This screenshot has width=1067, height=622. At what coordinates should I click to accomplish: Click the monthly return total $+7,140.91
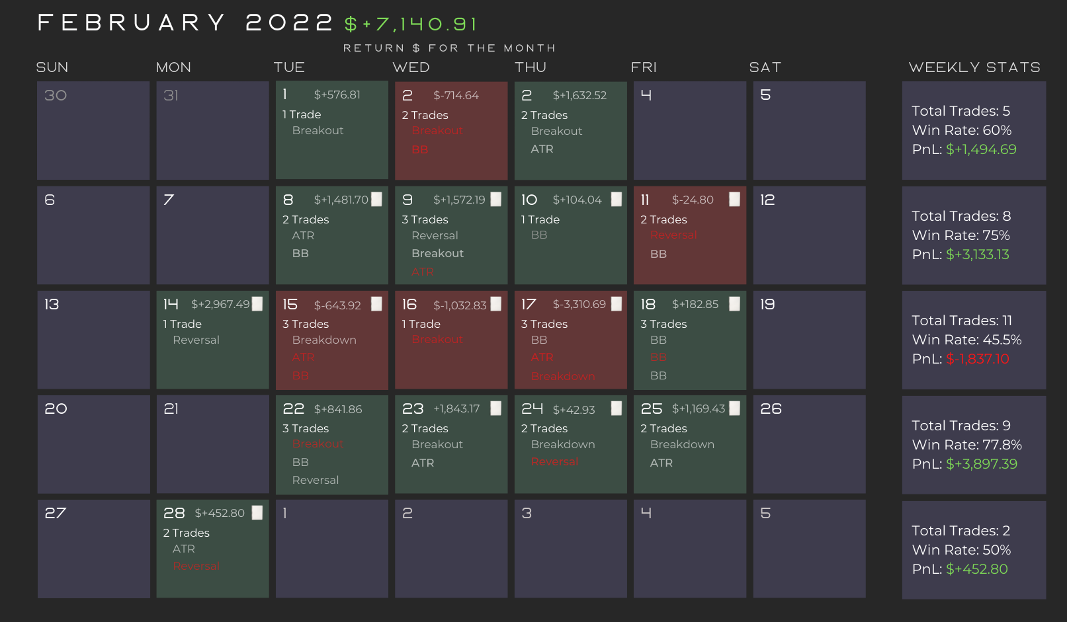tap(411, 24)
